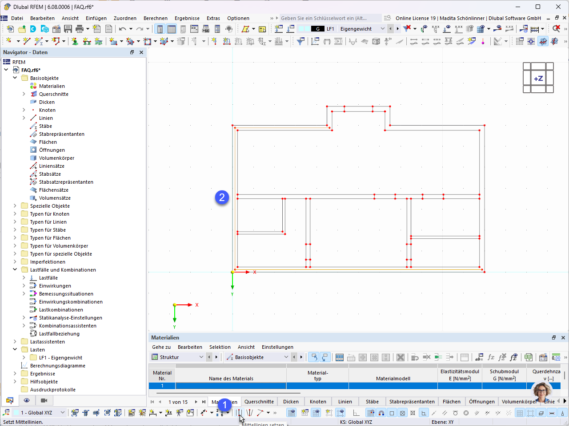Open Einstellungen in the Materialien panel
The width and height of the screenshot is (569, 426).
[277, 347]
